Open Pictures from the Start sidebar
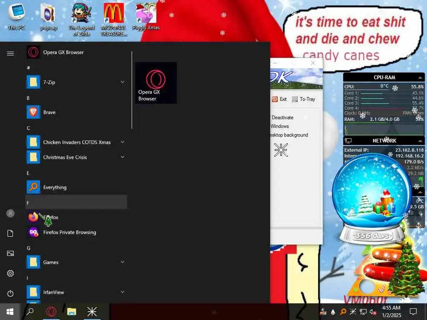Viewport: 427px width, 320px height. point(10,253)
